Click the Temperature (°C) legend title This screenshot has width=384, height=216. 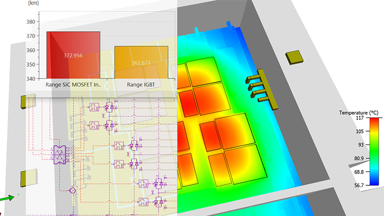(x=359, y=112)
